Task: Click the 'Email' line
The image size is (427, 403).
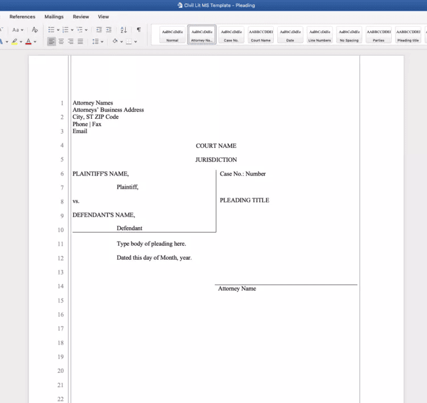Action: (x=80, y=131)
